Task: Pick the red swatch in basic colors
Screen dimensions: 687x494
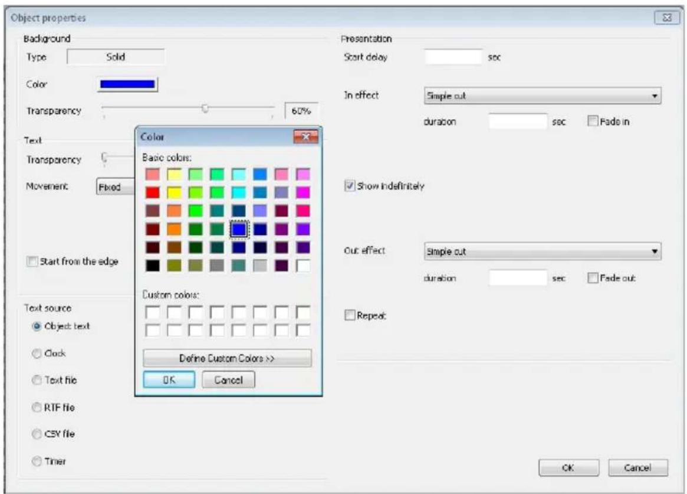Action: (153, 192)
